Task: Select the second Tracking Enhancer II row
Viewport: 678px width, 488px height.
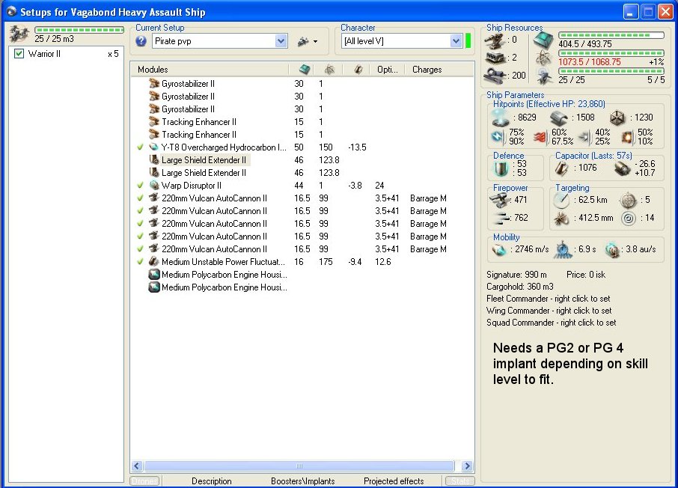Action: (302, 135)
